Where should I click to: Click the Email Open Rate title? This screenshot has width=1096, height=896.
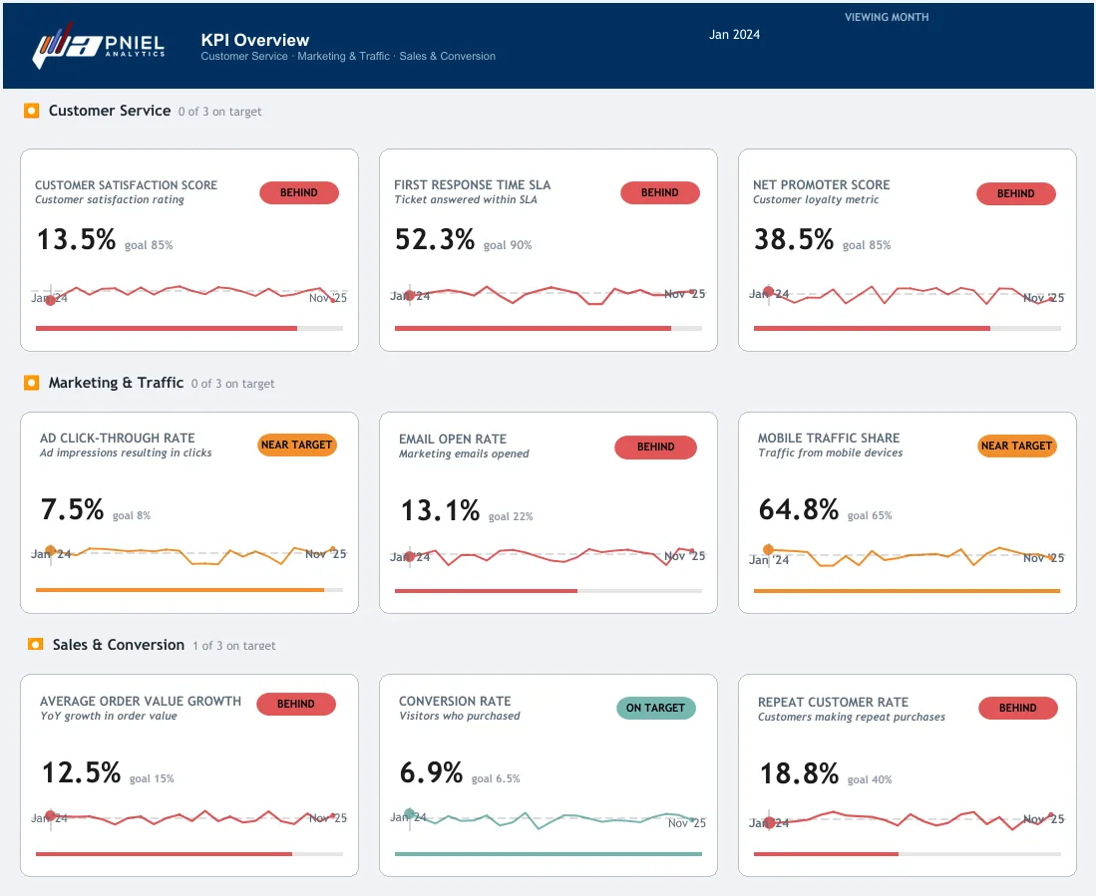453,440
